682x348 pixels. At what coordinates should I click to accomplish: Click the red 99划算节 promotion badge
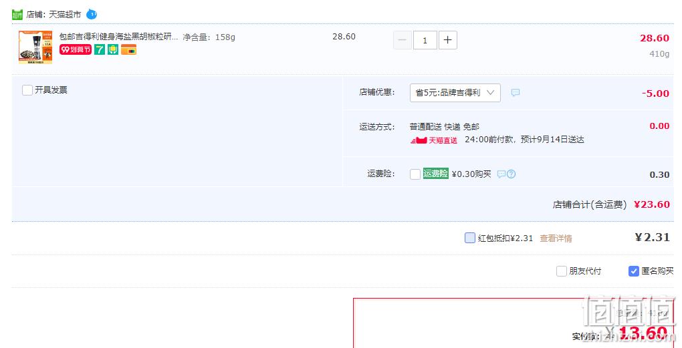pyautogui.click(x=76, y=49)
